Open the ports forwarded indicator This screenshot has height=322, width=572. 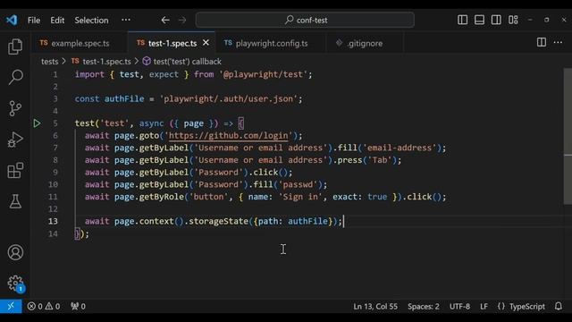click(x=78, y=306)
